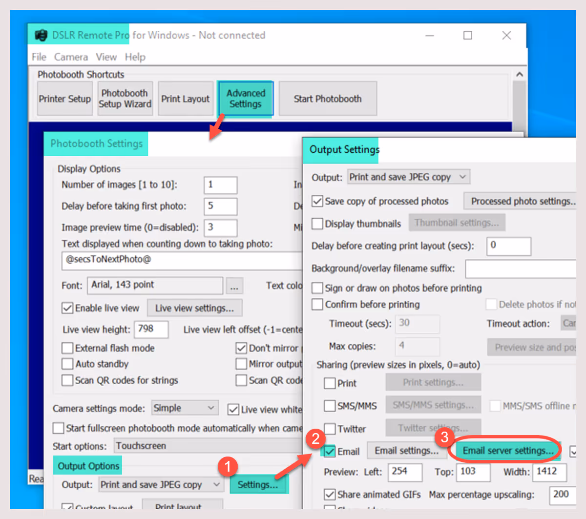Enable Print sharing checkbox

click(330, 383)
